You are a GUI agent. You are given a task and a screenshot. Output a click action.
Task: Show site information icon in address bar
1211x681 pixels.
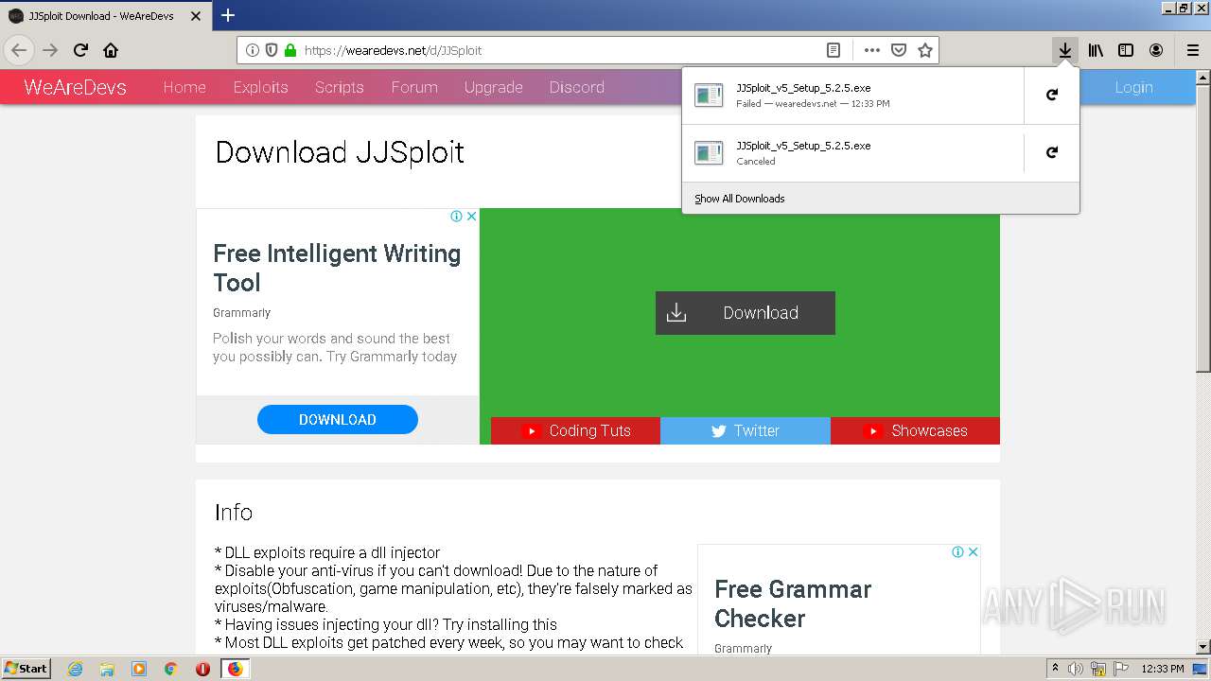click(253, 50)
